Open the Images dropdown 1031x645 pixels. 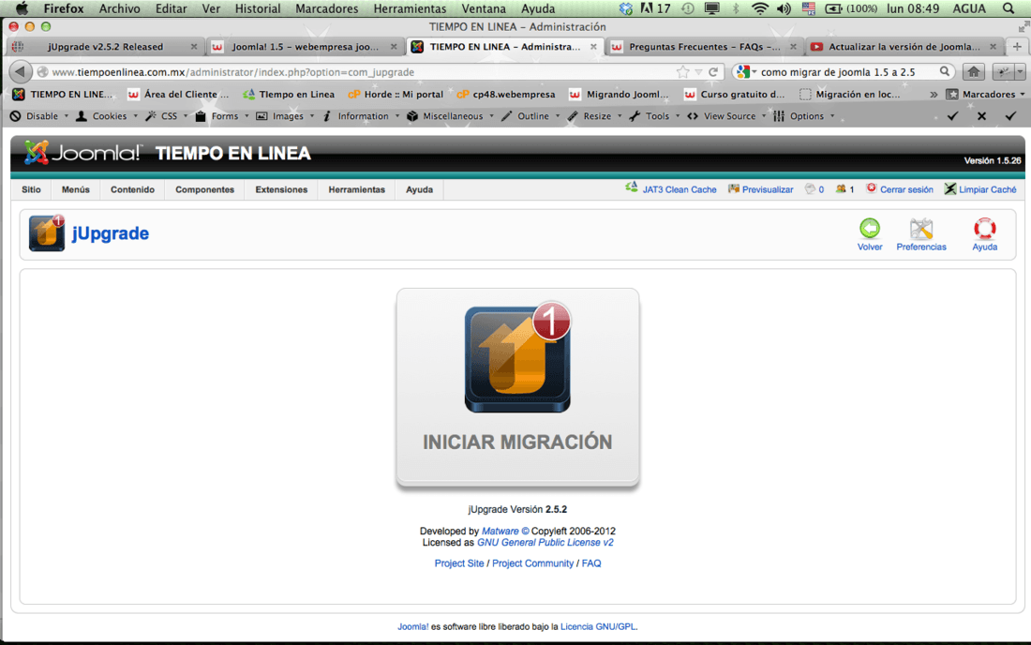[285, 115]
